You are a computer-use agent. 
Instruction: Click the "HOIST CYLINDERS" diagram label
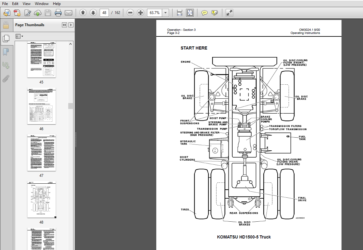[187, 158]
